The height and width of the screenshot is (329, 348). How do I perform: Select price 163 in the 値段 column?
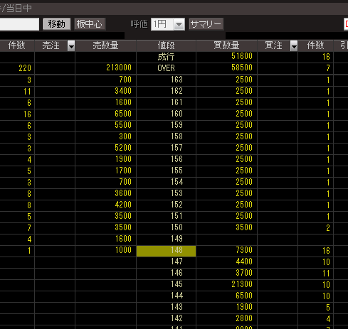166,80
